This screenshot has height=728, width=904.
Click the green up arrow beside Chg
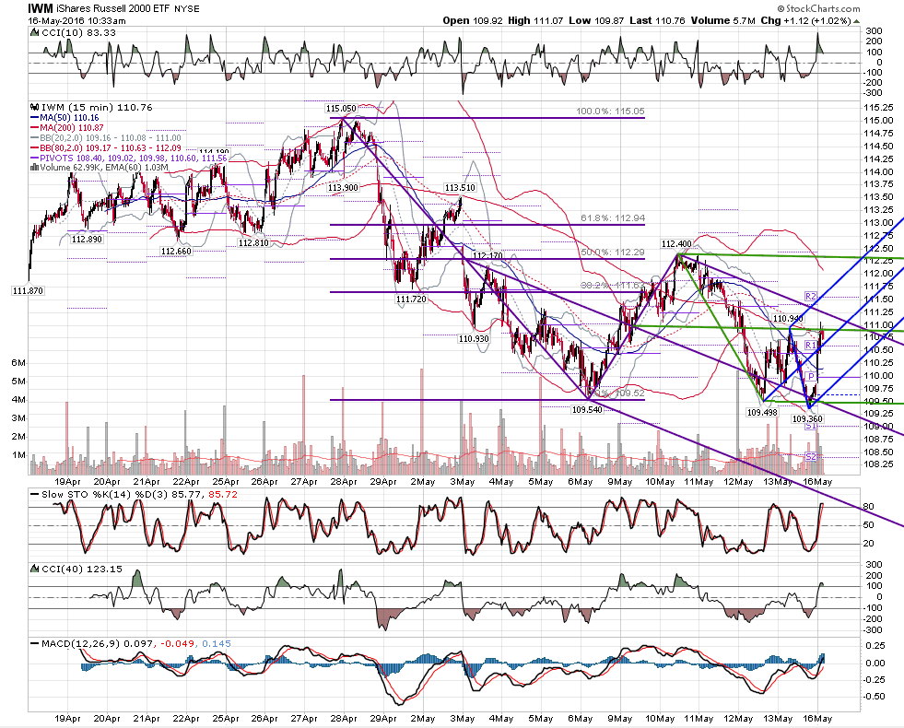click(x=856, y=21)
